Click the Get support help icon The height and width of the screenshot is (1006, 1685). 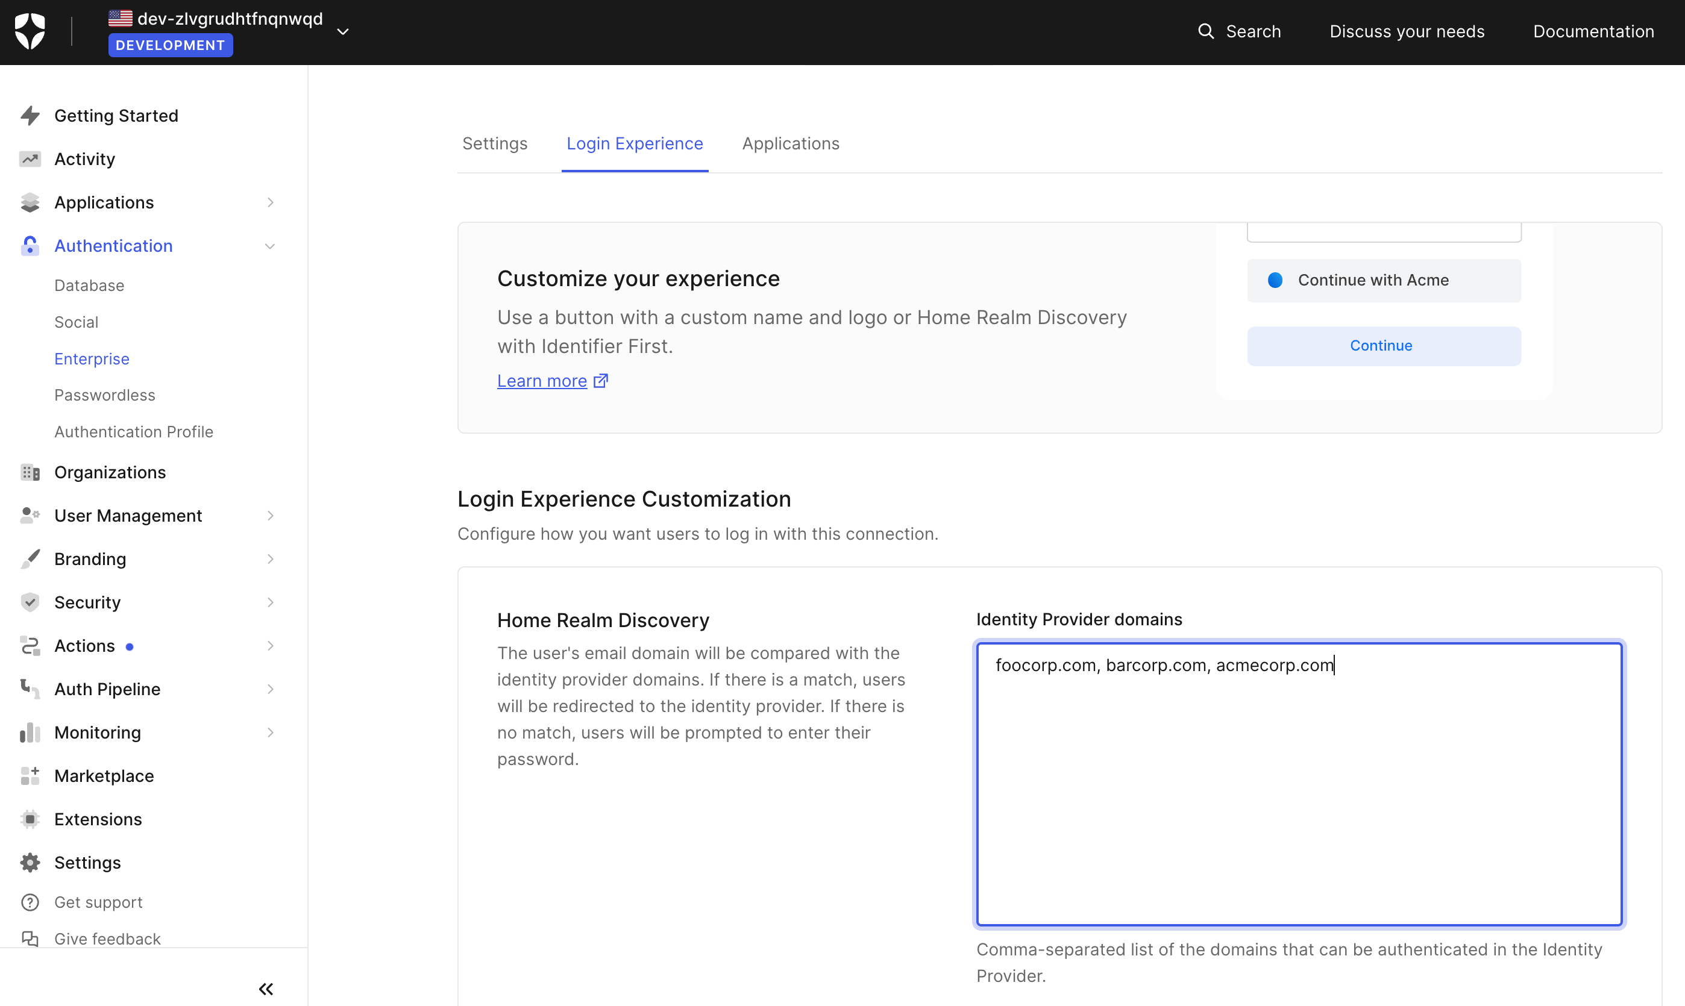pos(30,902)
